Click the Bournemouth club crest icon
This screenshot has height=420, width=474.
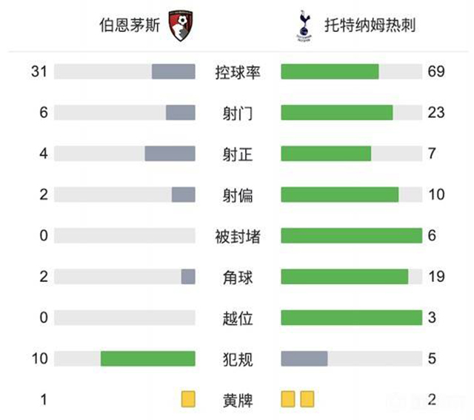[x=180, y=24]
